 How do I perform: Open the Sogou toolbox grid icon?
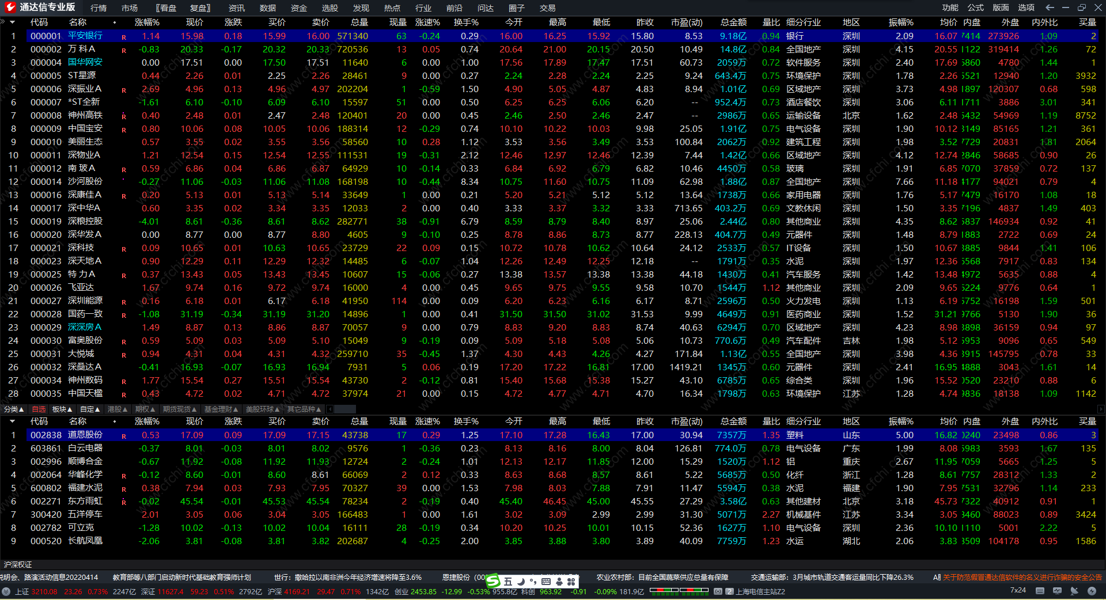tap(571, 582)
